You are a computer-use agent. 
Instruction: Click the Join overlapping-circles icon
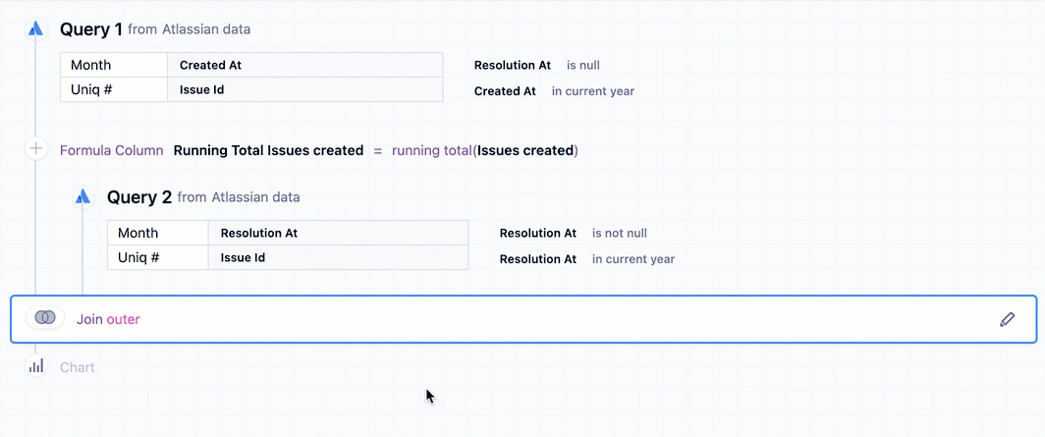tap(45, 318)
